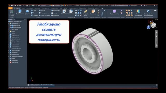Viewport: 166px width, 93px height.
Task: Open Анализ напряжений stress analysis
Action: [x=138, y=13]
